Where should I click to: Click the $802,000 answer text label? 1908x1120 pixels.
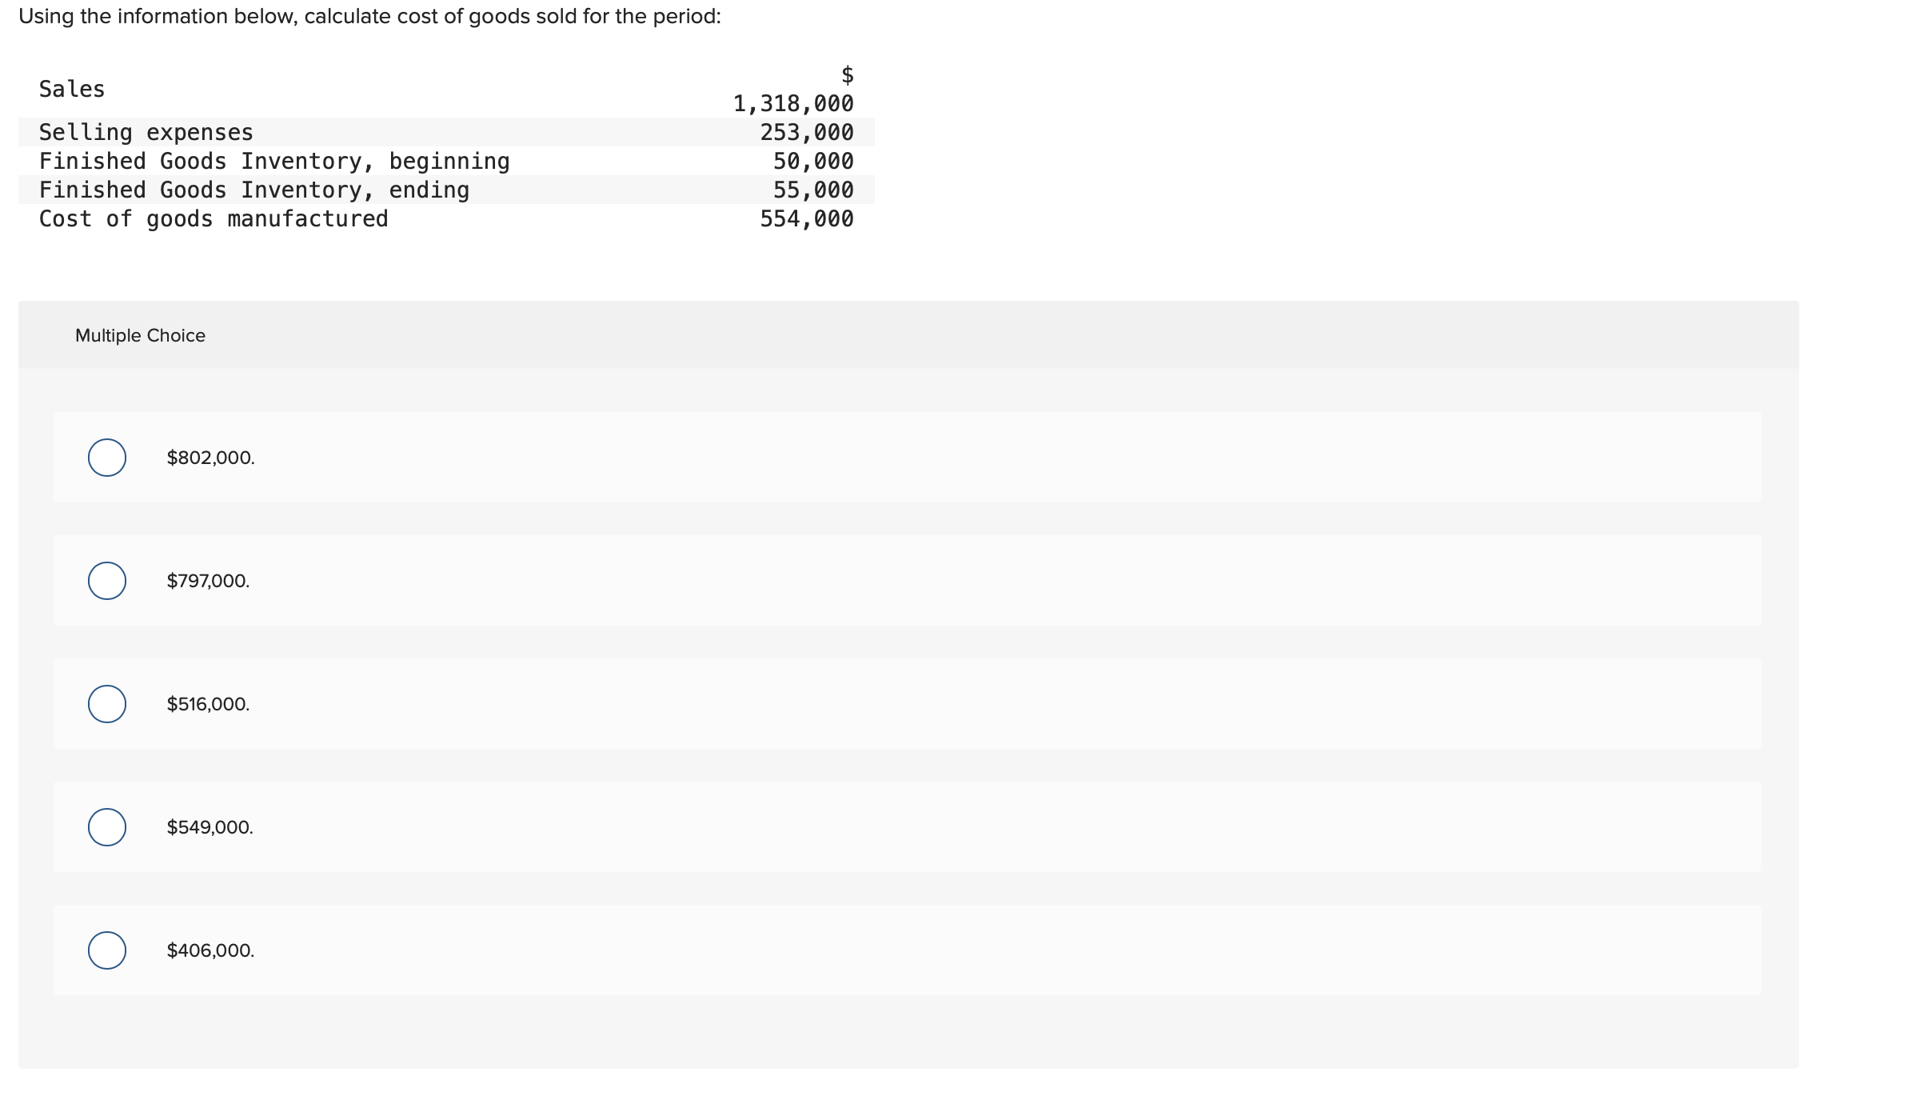click(209, 458)
